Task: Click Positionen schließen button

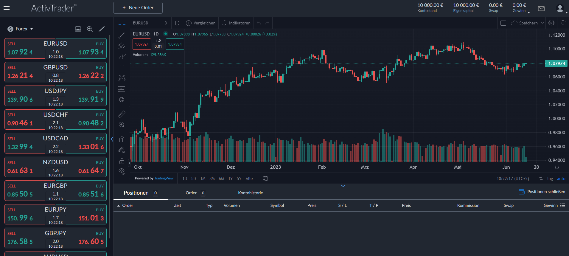Action: [542, 192]
